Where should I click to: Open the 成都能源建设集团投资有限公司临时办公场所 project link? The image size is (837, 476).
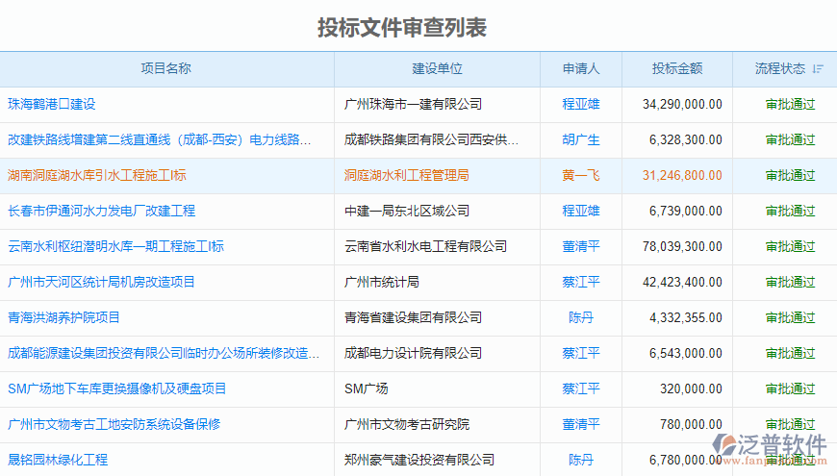pyautogui.click(x=164, y=353)
